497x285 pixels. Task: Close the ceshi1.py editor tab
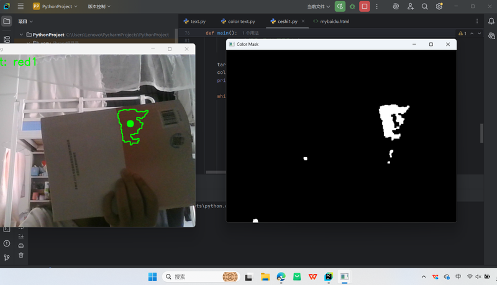[x=303, y=21]
